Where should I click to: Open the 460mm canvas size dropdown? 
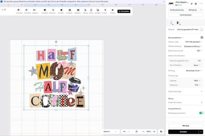110,132
